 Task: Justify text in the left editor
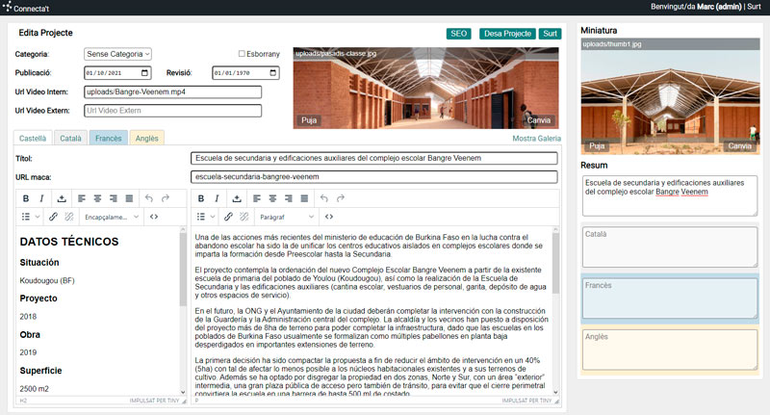(129, 198)
